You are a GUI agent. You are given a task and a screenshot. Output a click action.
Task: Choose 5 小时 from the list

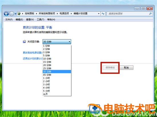point(57,91)
